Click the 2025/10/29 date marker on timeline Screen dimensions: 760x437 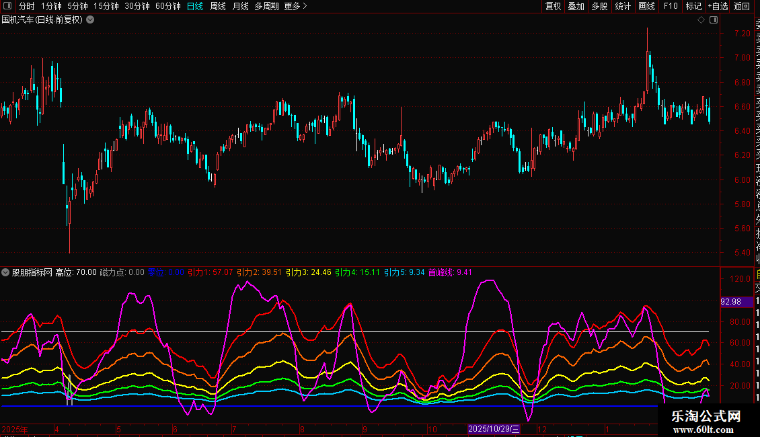(494, 429)
